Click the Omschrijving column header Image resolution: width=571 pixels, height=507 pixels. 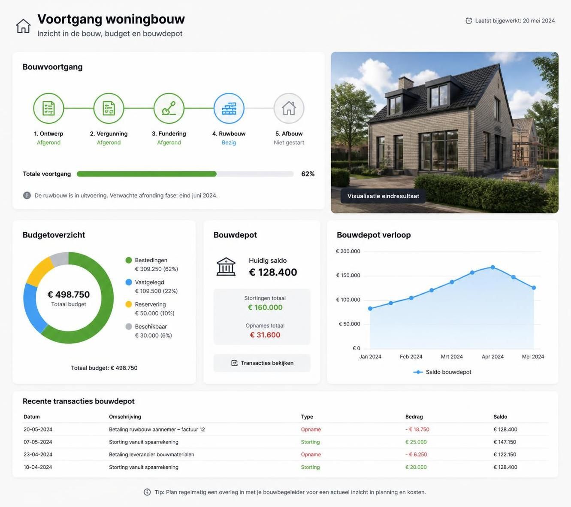click(x=125, y=416)
